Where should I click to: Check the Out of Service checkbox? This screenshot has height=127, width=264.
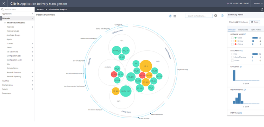pyautogui.click(x=232, y=57)
